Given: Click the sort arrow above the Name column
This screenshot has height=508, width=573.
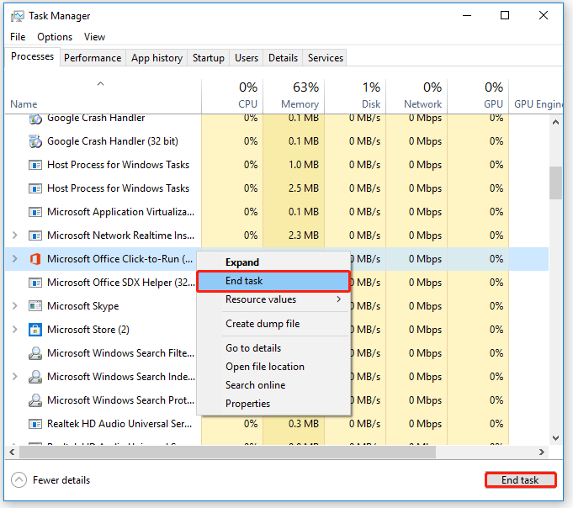Looking at the screenshot, I should pyautogui.click(x=100, y=84).
